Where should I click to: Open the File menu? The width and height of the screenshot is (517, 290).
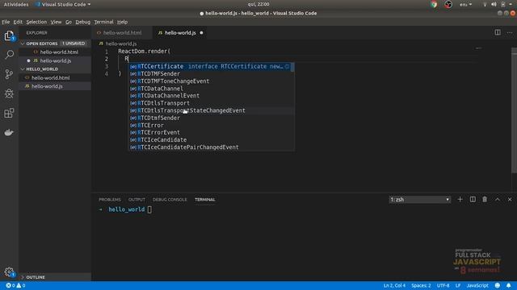[x=6, y=22]
